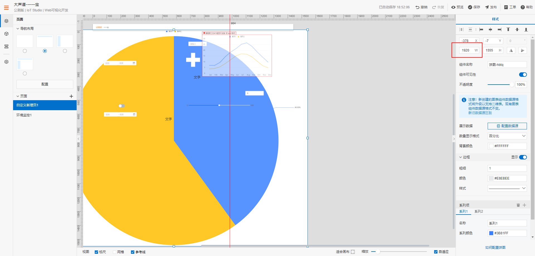Add a new series item
The width and height of the screenshot is (535, 256).
click(524, 205)
